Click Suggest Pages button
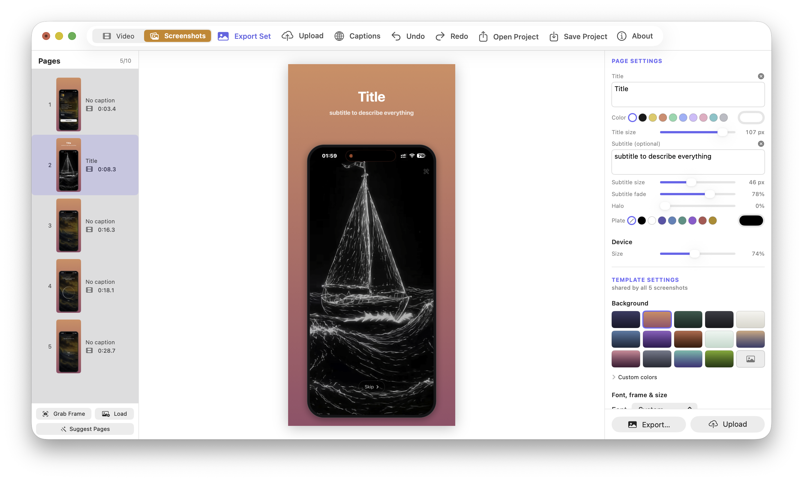 [x=85, y=429]
